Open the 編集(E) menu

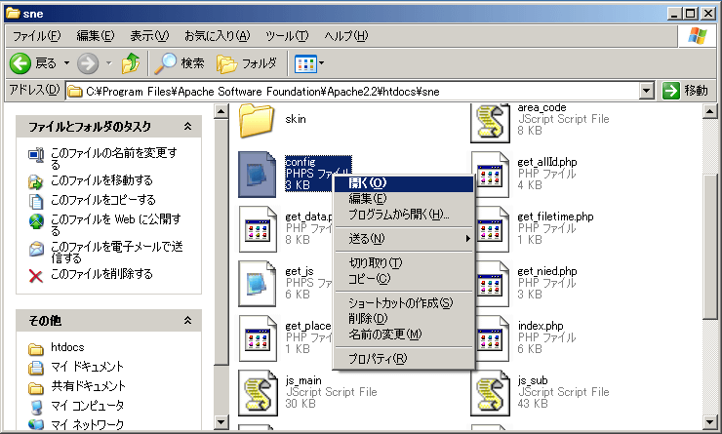coord(96,36)
